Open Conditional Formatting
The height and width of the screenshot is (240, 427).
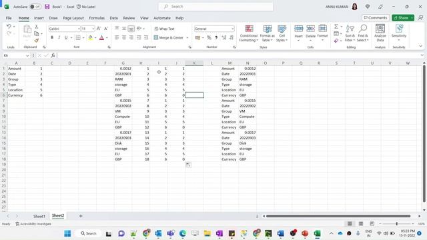tap(249, 33)
